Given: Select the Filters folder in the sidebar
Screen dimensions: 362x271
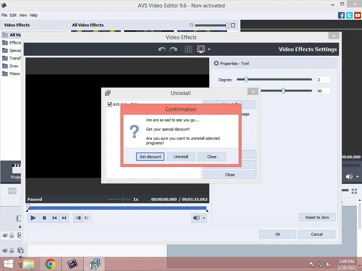Looking at the screenshot, I should [x=11, y=74].
